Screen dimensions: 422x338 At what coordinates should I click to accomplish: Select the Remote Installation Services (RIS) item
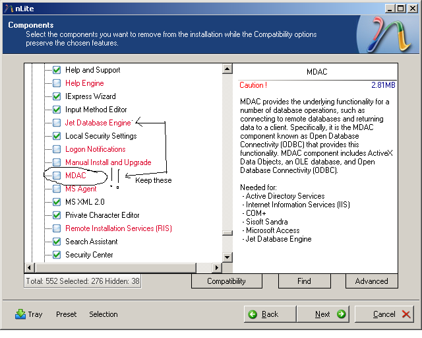[x=119, y=228]
